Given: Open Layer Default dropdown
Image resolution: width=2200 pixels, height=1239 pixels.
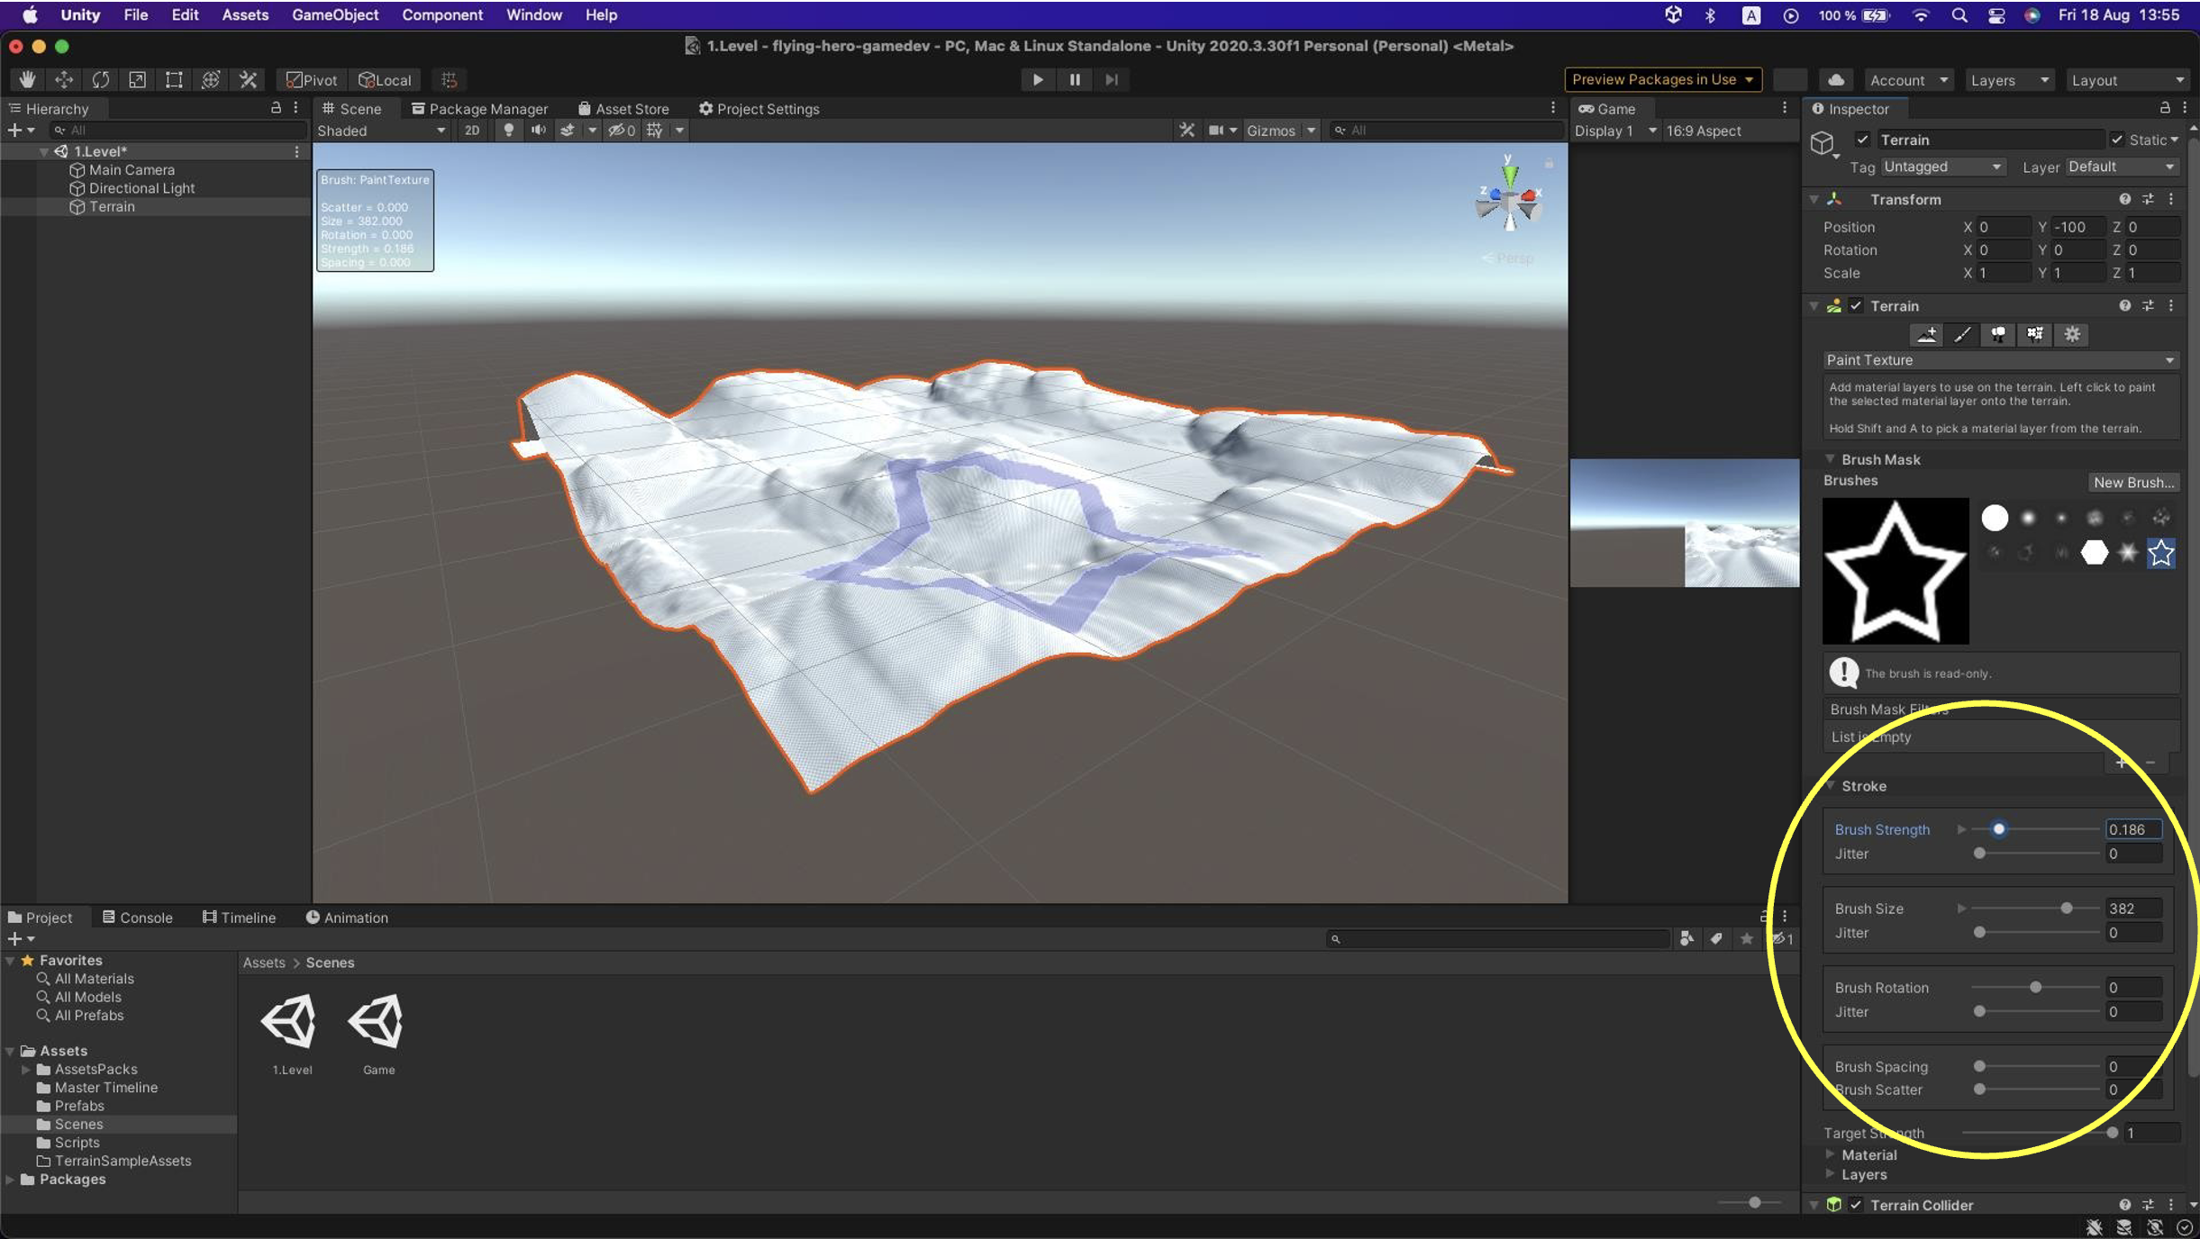Looking at the screenshot, I should [2122, 167].
